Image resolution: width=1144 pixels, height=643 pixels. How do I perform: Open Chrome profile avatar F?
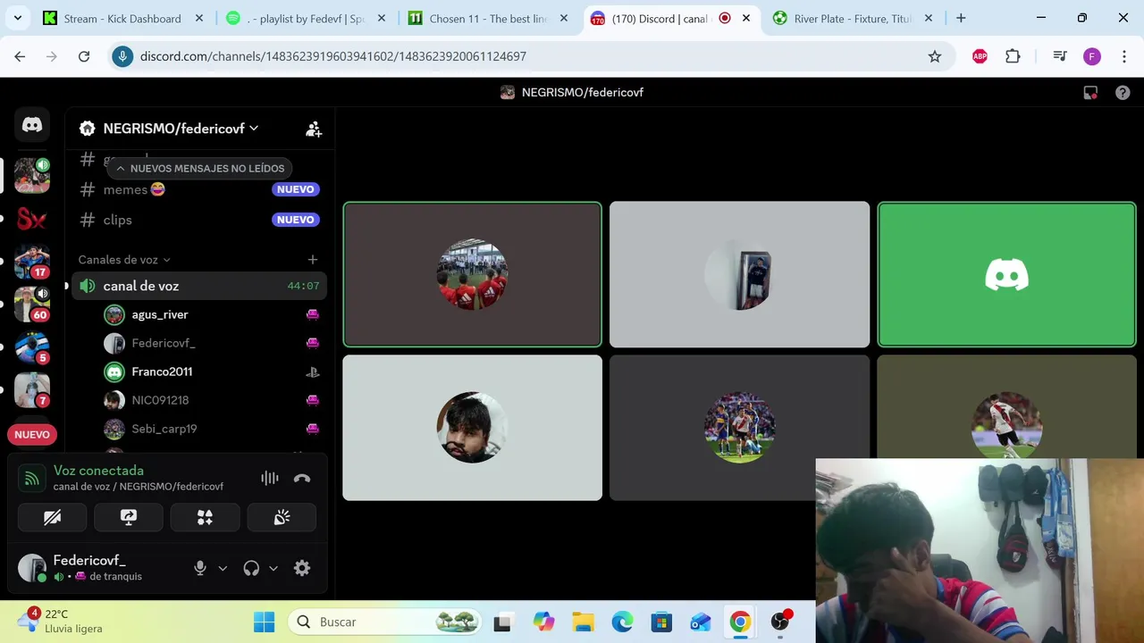1092,56
